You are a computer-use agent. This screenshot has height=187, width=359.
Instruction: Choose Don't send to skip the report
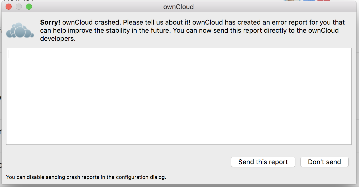point(325,162)
